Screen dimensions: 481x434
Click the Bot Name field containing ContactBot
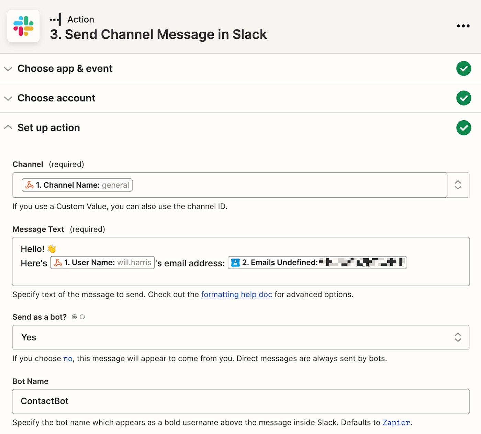coord(241,401)
